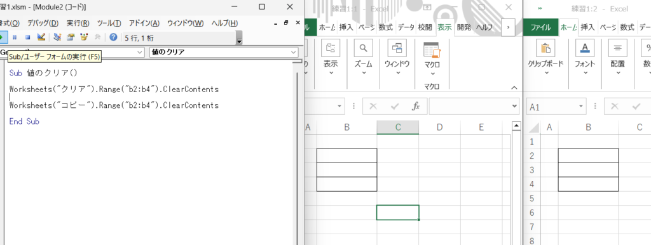Expand the formula bar in 練習1:1
Viewport: 651px width, 245px height.
click(x=514, y=107)
